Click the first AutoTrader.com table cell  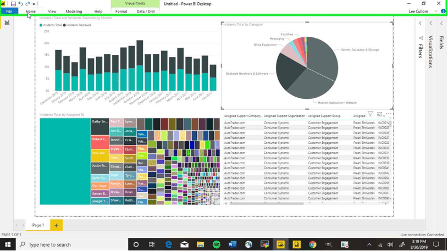point(235,123)
